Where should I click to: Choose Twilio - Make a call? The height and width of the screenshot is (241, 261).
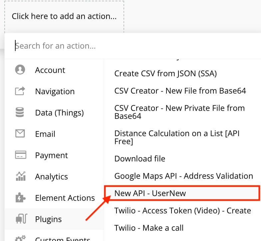click(149, 228)
